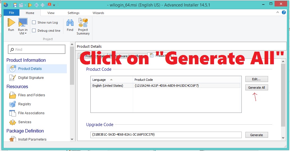Collapse the ribbon using the chevron
Image resolution: width=290 pixels, height=151 pixels.
pos(277,12)
